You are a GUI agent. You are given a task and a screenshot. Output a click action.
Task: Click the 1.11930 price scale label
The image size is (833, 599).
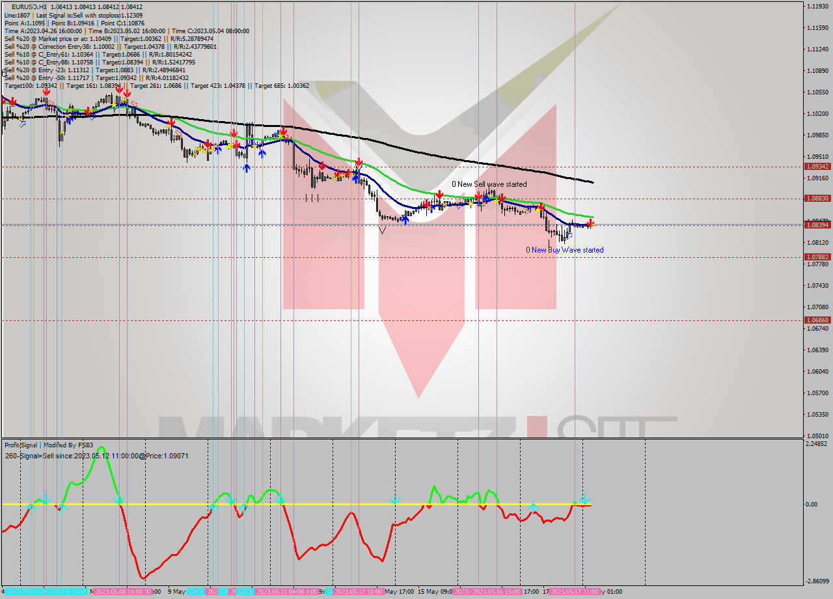pos(817,6)
